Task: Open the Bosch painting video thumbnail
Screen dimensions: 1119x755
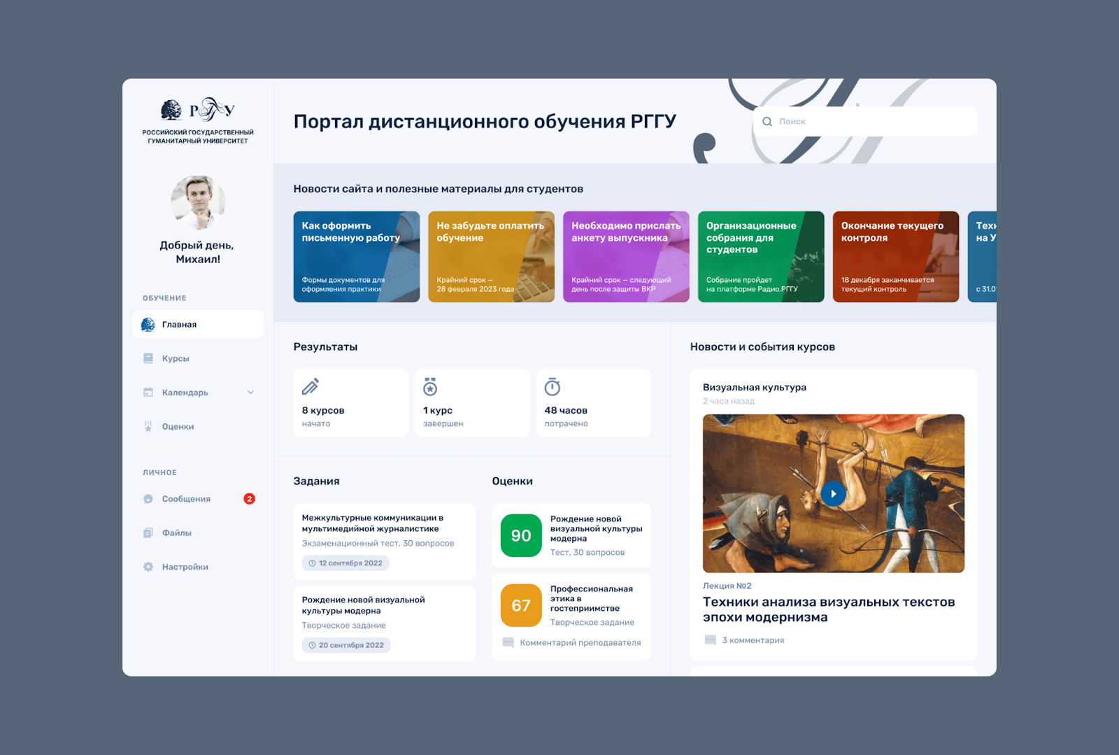Action: pos(834,493)
